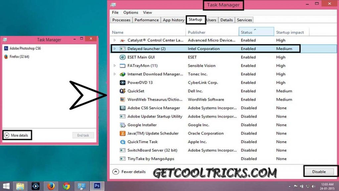This screenshot has height=191, width=339.
Task: Click End task in small Task Manager
Action: click(83, 135)
